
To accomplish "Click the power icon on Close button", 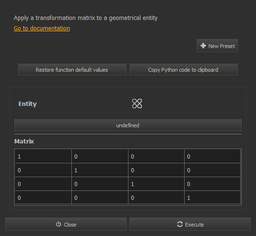I will (x=59, y=224).
